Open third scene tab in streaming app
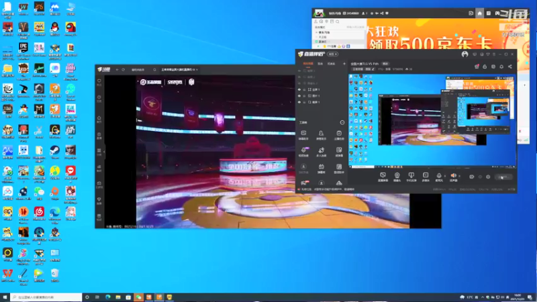Image resolution: width=537 pixels, height=302 pixels. pyautogui.click(x=331, y=64)
